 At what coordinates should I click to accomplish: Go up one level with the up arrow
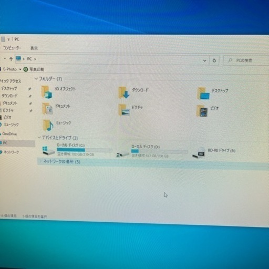11,59
